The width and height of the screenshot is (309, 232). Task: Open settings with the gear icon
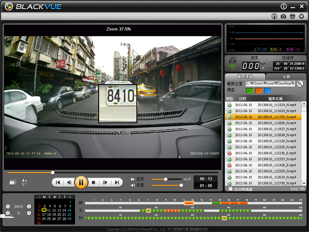(301, 16)
